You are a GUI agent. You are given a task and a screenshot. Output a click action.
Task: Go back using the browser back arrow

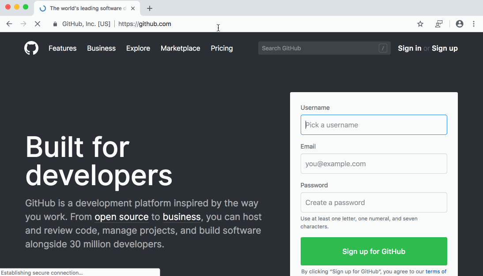point(9,24)
